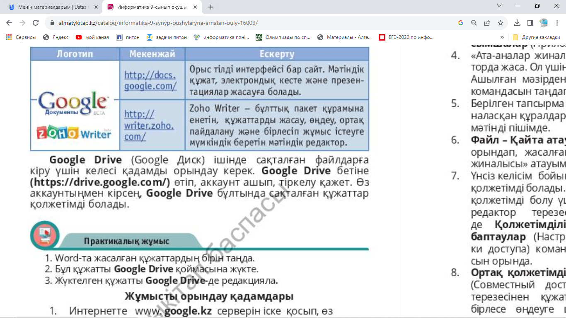Image resolution: width=566 pixels, height=318 pixels.
Task: Click the Google Документы logo image
Action: pos(73,104)
